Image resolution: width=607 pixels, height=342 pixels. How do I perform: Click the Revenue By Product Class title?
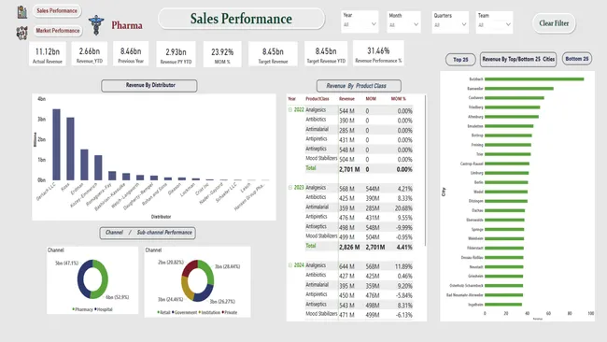point(359,86)
